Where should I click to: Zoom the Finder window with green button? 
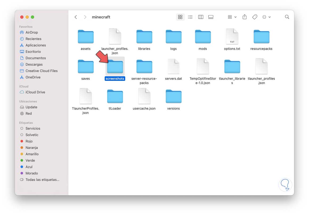pyautogui.click(x=32, y=17)
